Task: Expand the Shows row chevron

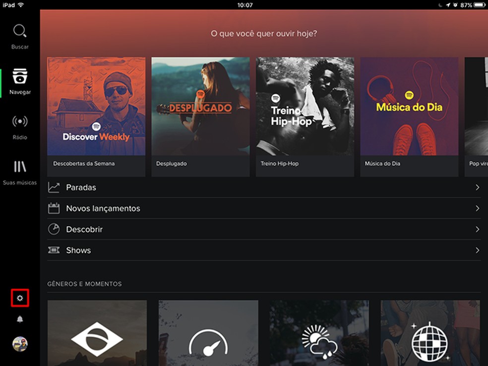Action: (x=477, y=250)
